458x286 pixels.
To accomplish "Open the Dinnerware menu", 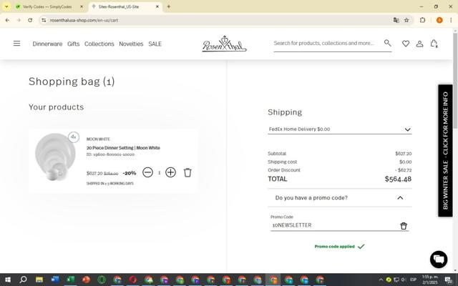I will coord(47,44).
